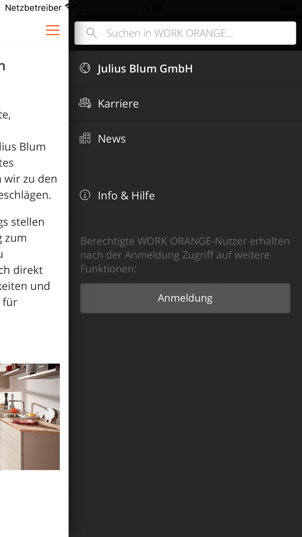
Task: Tap the kitchen photo thumbnail
Action: [x=30, y=417]
